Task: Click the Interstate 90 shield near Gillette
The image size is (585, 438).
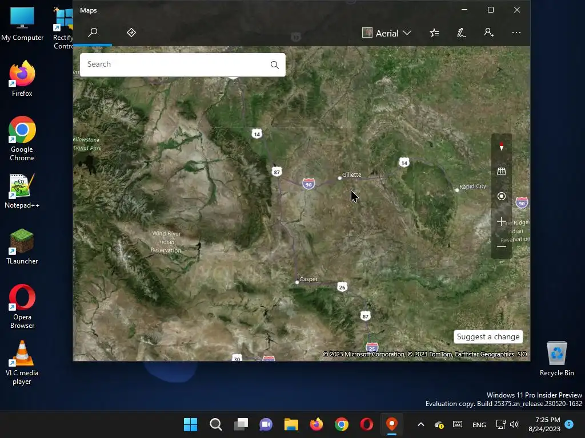Action: (308, 184)
